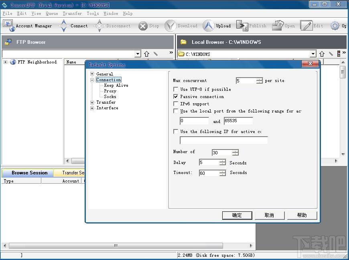Click the Edit pencil toolbar icon
The image size is (349, 260).
(x=306, y=26)
